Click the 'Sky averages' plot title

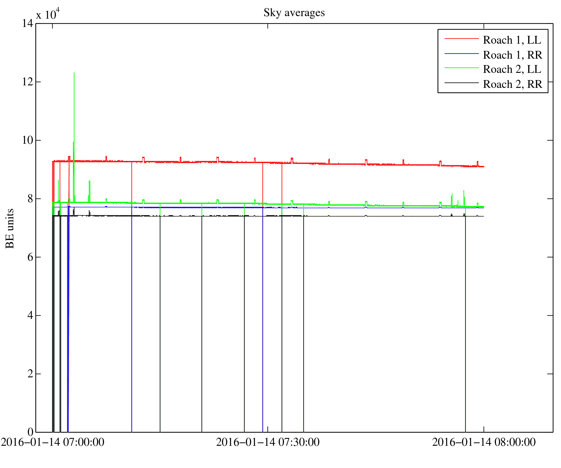[x=294, y=13]
